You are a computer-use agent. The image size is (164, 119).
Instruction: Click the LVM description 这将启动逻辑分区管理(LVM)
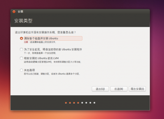pyautogui.click(x=38, y=62)
